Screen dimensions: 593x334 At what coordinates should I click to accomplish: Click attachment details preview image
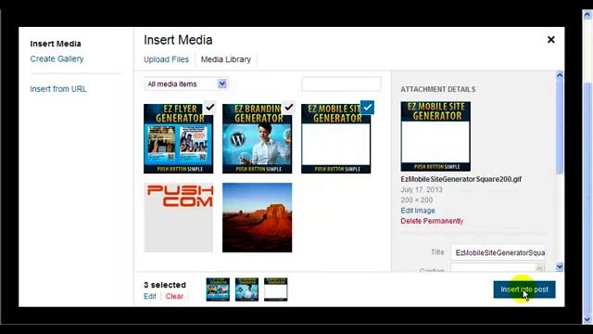435,136
